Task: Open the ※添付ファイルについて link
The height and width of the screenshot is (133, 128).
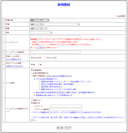Action: pyautogui.click(x=14, y=66)
